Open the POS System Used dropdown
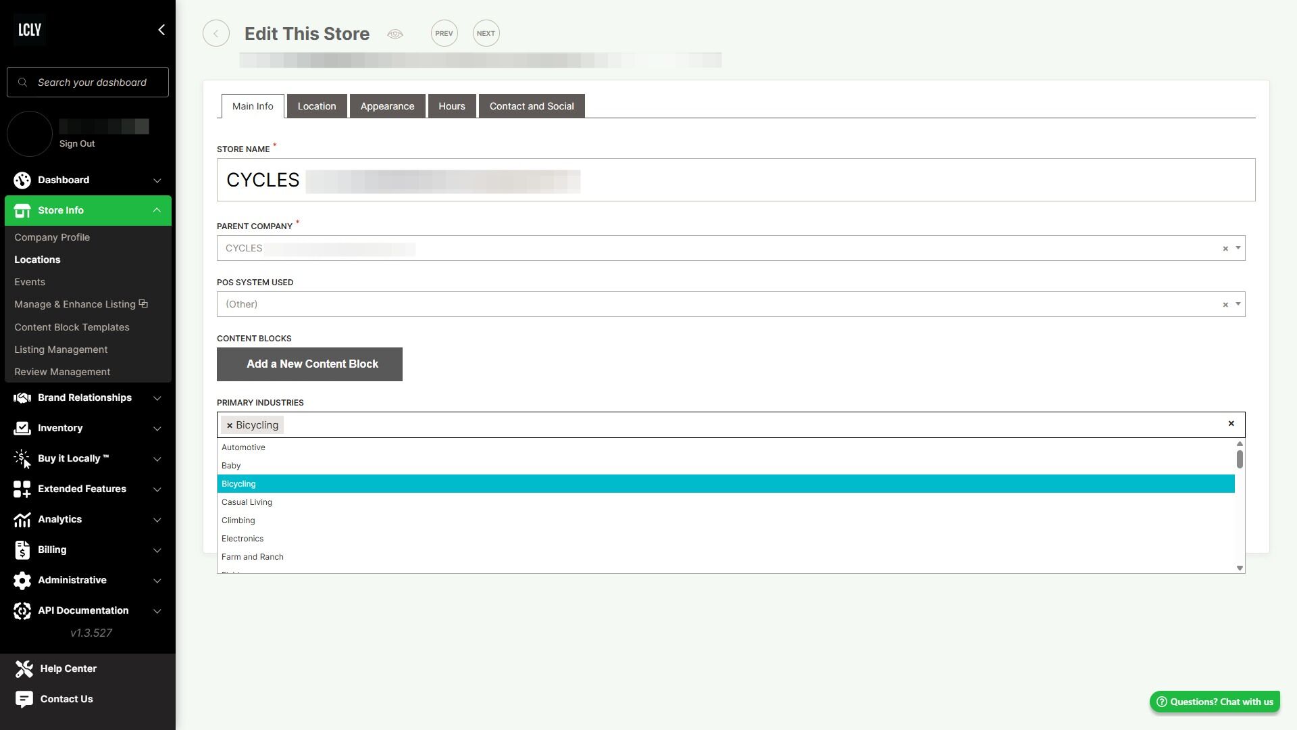 point(1238,304)
